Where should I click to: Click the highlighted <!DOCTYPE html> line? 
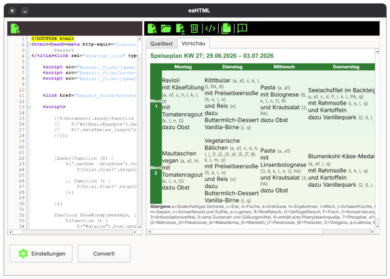pyautogui.click(x=52, y=38)
